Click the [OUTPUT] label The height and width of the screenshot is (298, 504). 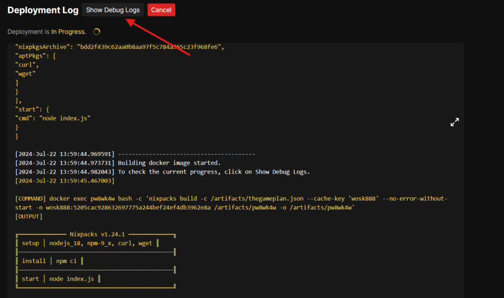coord(29,217)
